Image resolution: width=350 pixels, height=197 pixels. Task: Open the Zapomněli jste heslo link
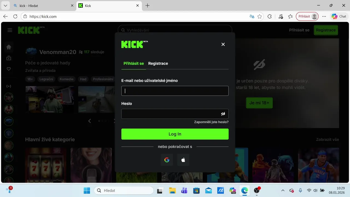[x=211, y=122]
